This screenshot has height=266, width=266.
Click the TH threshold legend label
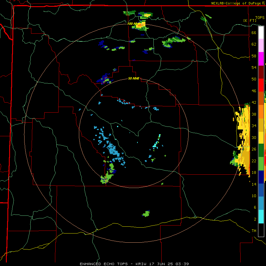click(x=254, y=231)
